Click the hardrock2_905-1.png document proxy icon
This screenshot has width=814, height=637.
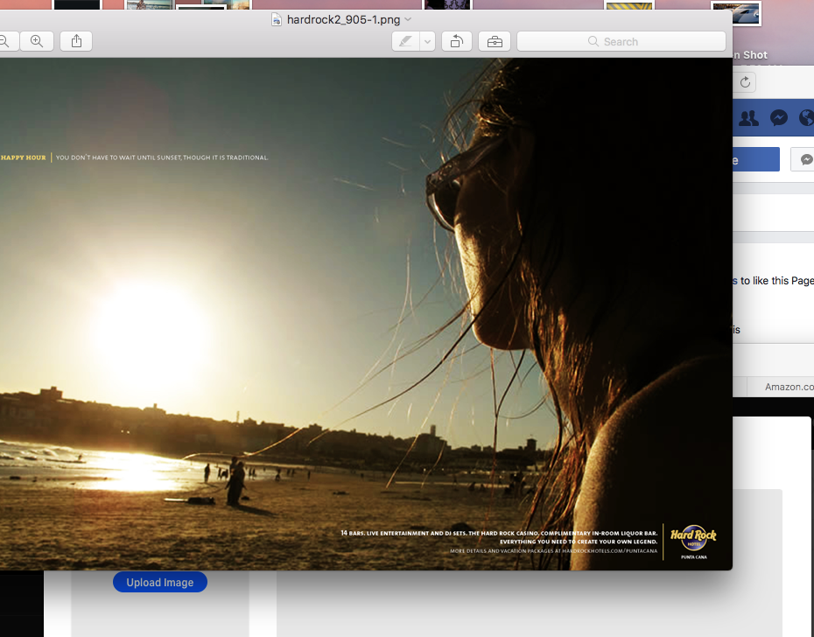pos(277,20)
